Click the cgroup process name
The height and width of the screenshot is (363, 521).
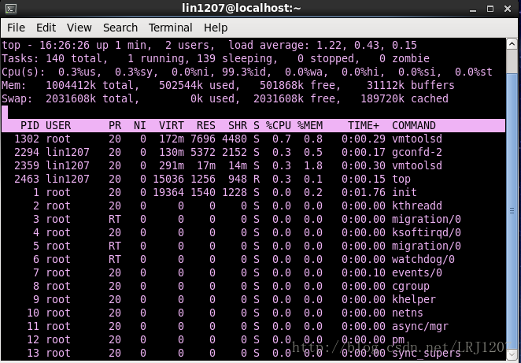pos(411,286)
